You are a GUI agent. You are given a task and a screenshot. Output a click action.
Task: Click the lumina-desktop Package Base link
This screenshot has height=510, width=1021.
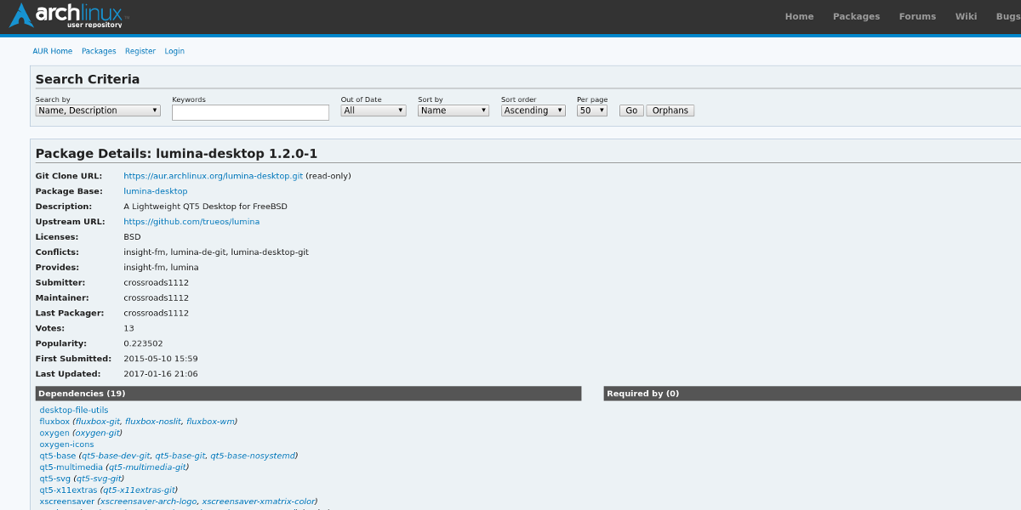coord(156,191)
